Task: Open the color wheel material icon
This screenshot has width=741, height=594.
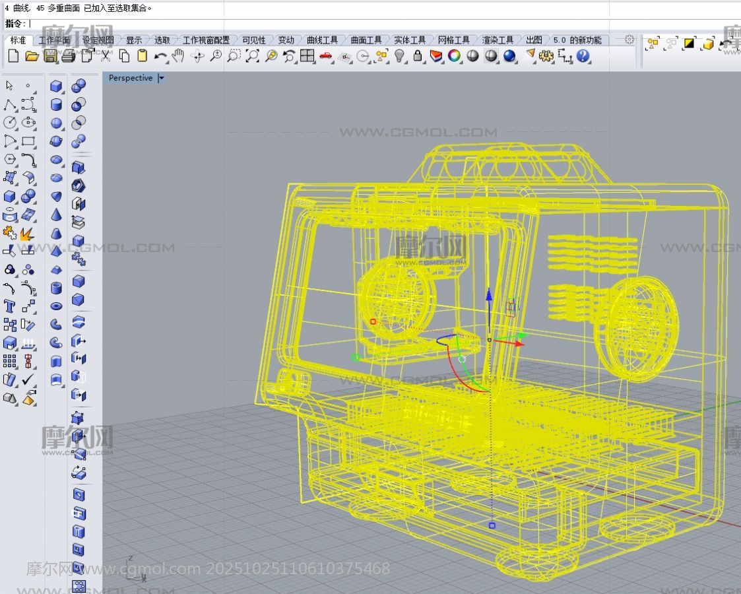Action: [454, 56]
